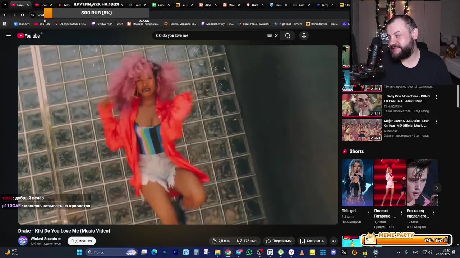Open the Wicked Sounds channel name
The image size is (460, 258).
[x=44, y=239]
